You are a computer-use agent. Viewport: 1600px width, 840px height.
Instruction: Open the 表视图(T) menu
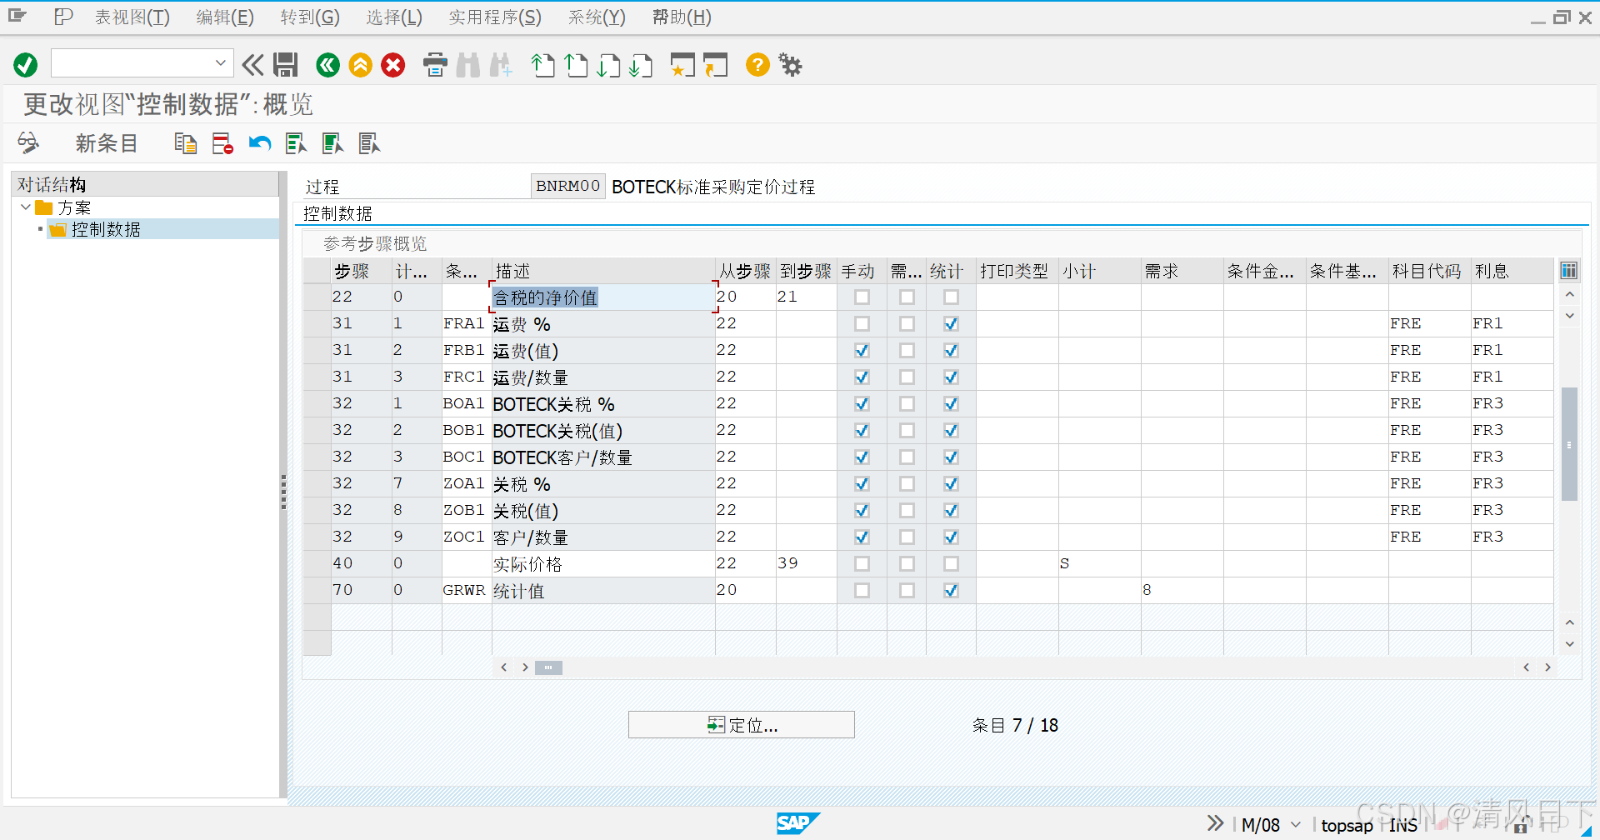(x=132, y=17)
